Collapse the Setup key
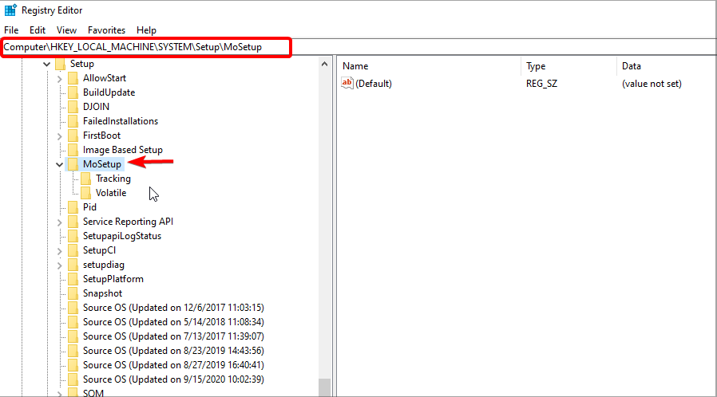The image size is (717, 397). (x=46, y=65)
